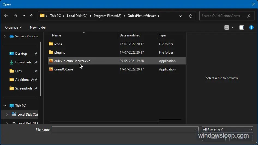Click the quick-picture-viewer.exe application icon

point(51,61)
